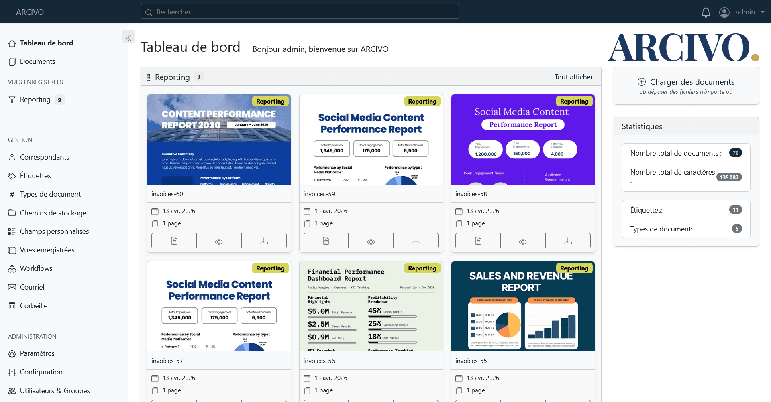Download invoices-58
The height and width of the screenshot is (402, 771).
tap(568, 241)
